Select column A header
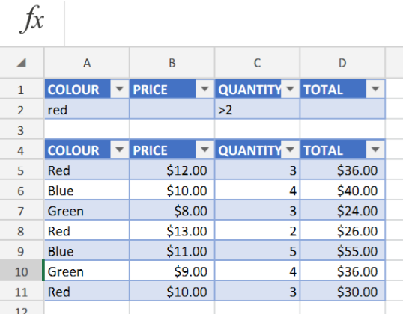This screenshot has height=314, width=403. coord(87,63)
